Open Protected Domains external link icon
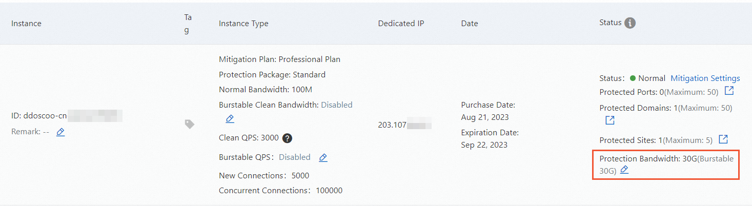 (x=609, y=120)
